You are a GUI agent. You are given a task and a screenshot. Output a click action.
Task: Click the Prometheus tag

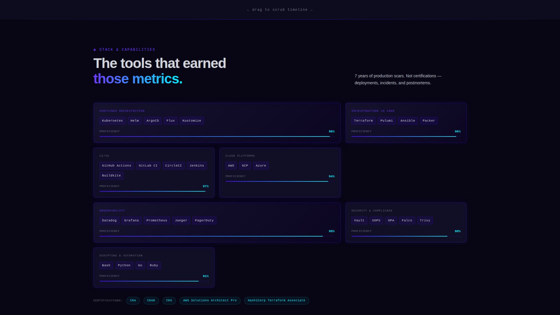(x=157, y=220)
